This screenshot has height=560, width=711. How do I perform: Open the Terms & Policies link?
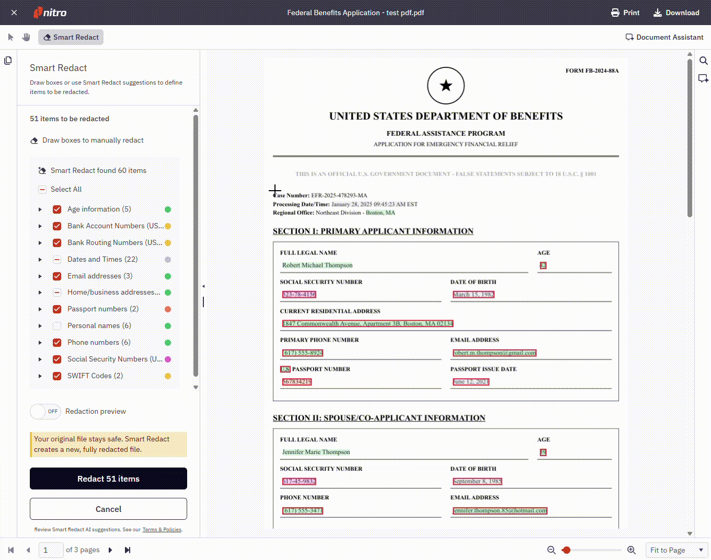tap(162, 530)
